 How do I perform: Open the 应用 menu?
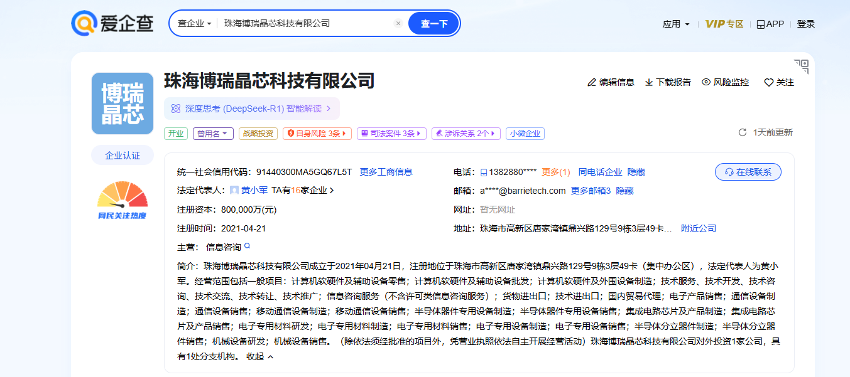675,24
